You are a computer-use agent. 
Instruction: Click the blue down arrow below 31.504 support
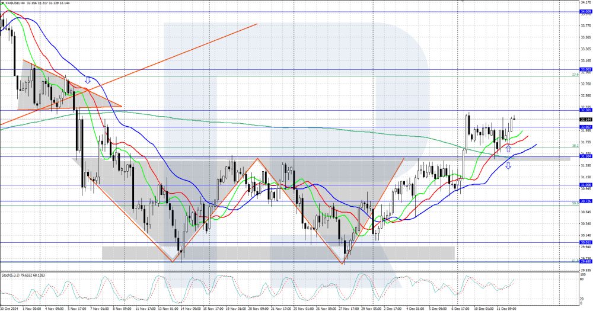[508, 165]
